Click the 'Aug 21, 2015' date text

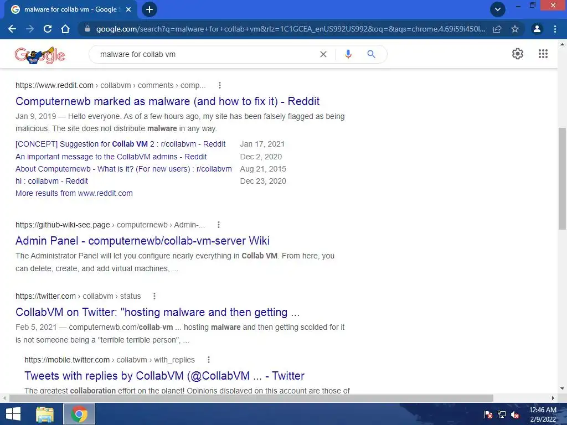coord(263,169)
